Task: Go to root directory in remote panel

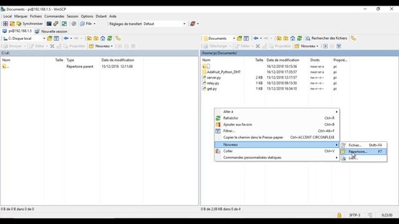Action: (x=286, y=39)
